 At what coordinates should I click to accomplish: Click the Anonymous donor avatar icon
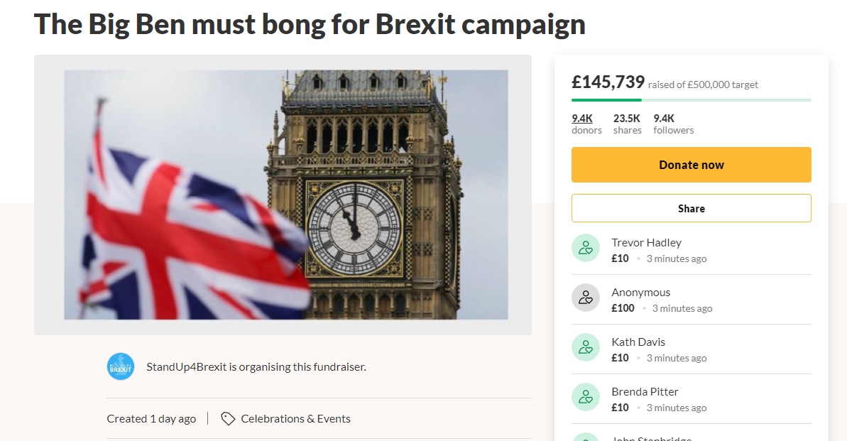(x=586, y=298)
